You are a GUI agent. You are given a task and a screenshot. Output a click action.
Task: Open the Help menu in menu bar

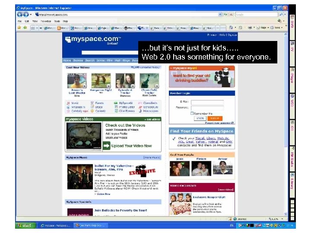pyautogui.click(x=66, y=21)
